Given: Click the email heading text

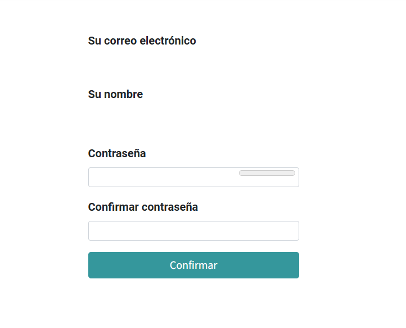Looking at the screenshot, I should (x=142, y=41).
